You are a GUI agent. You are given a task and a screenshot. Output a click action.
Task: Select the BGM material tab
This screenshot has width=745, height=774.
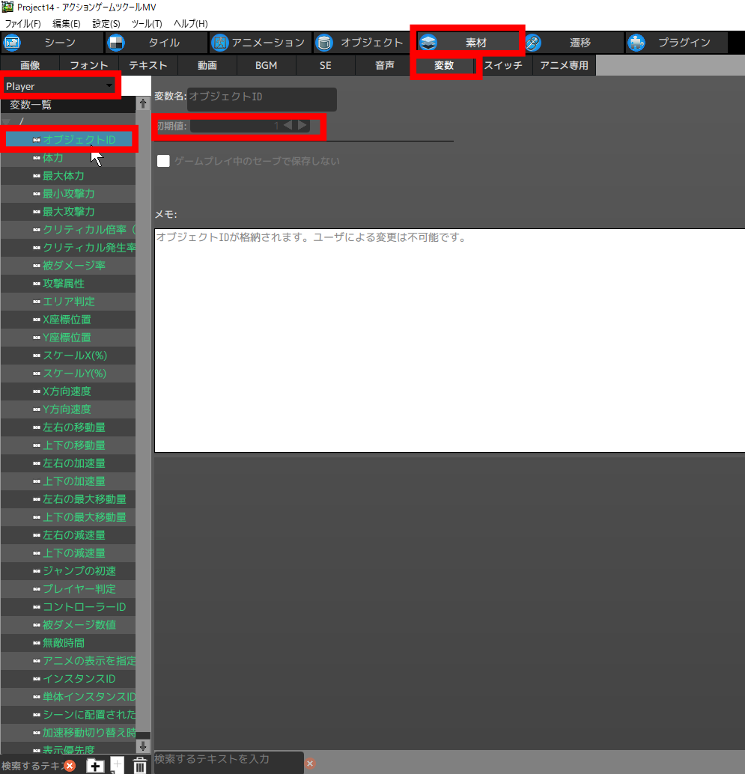266,66
